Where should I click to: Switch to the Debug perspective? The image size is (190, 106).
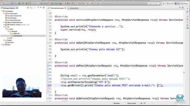185,4
